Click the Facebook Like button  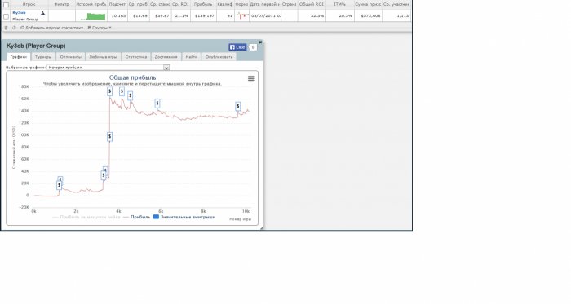pos(237,47)
